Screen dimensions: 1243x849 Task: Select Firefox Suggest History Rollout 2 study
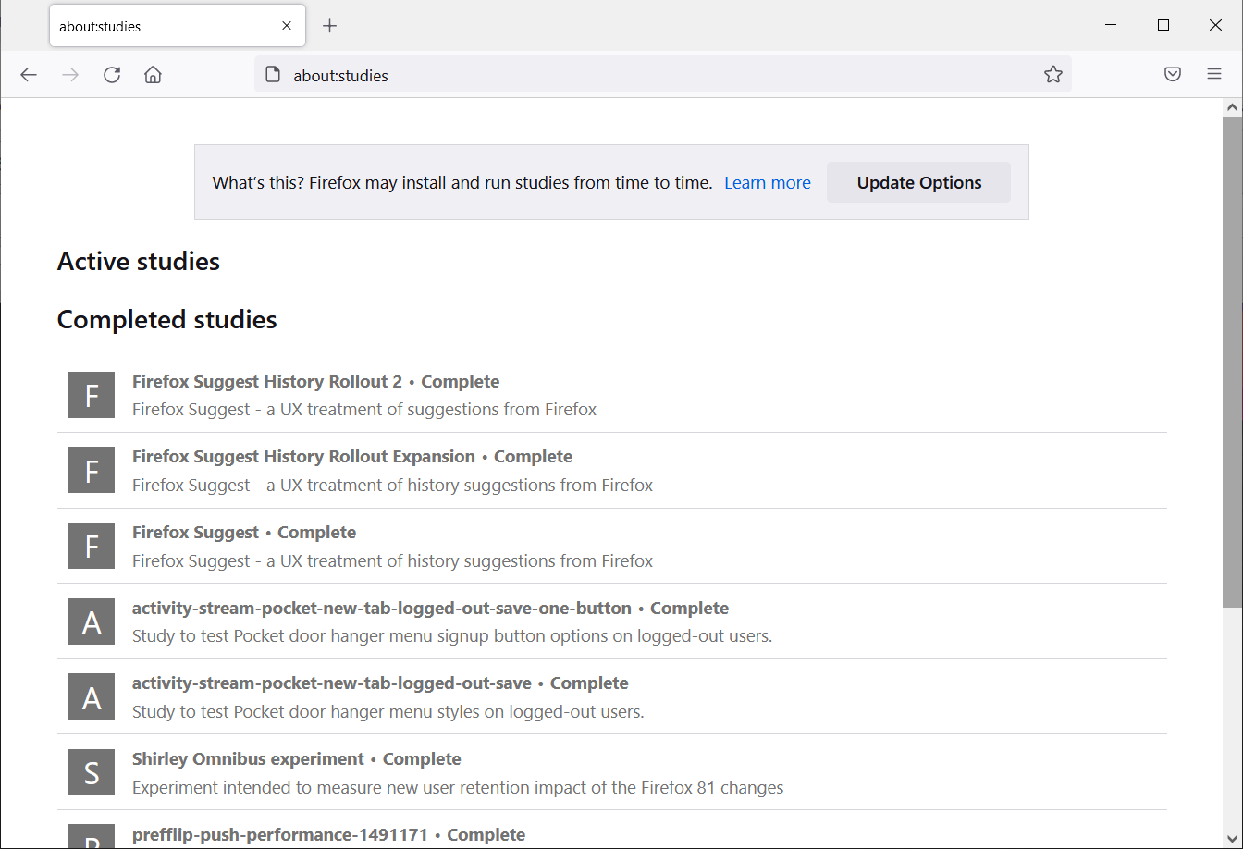(x=267, y=381)
